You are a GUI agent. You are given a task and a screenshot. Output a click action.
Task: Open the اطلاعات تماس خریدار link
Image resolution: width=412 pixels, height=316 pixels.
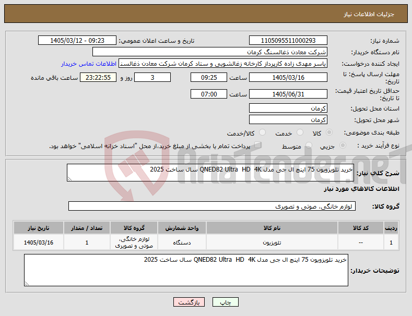[x=89, y=64]
